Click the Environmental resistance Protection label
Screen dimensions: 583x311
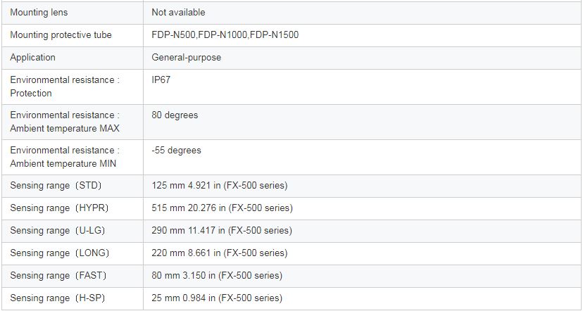(65, 87)
